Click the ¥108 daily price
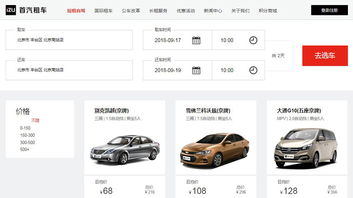Image resolution: width=353 pixels, height=198 pixels. point(197,191)
